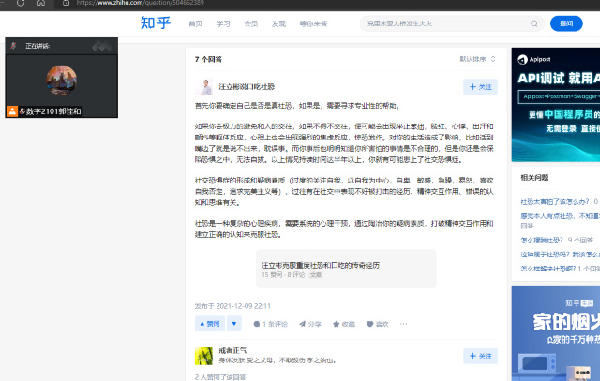Click 相关问题 section heading
The height and width of the screenshot is (381, 600).
534,177
